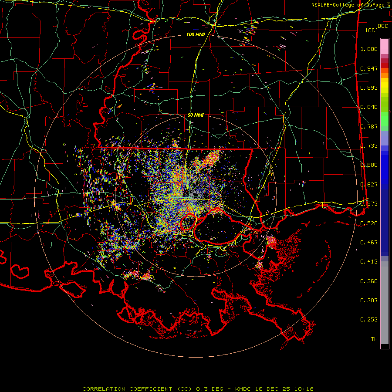Click the [CC] unit label
The height and width of the screenshot is (392, 392).
point(372,30)
